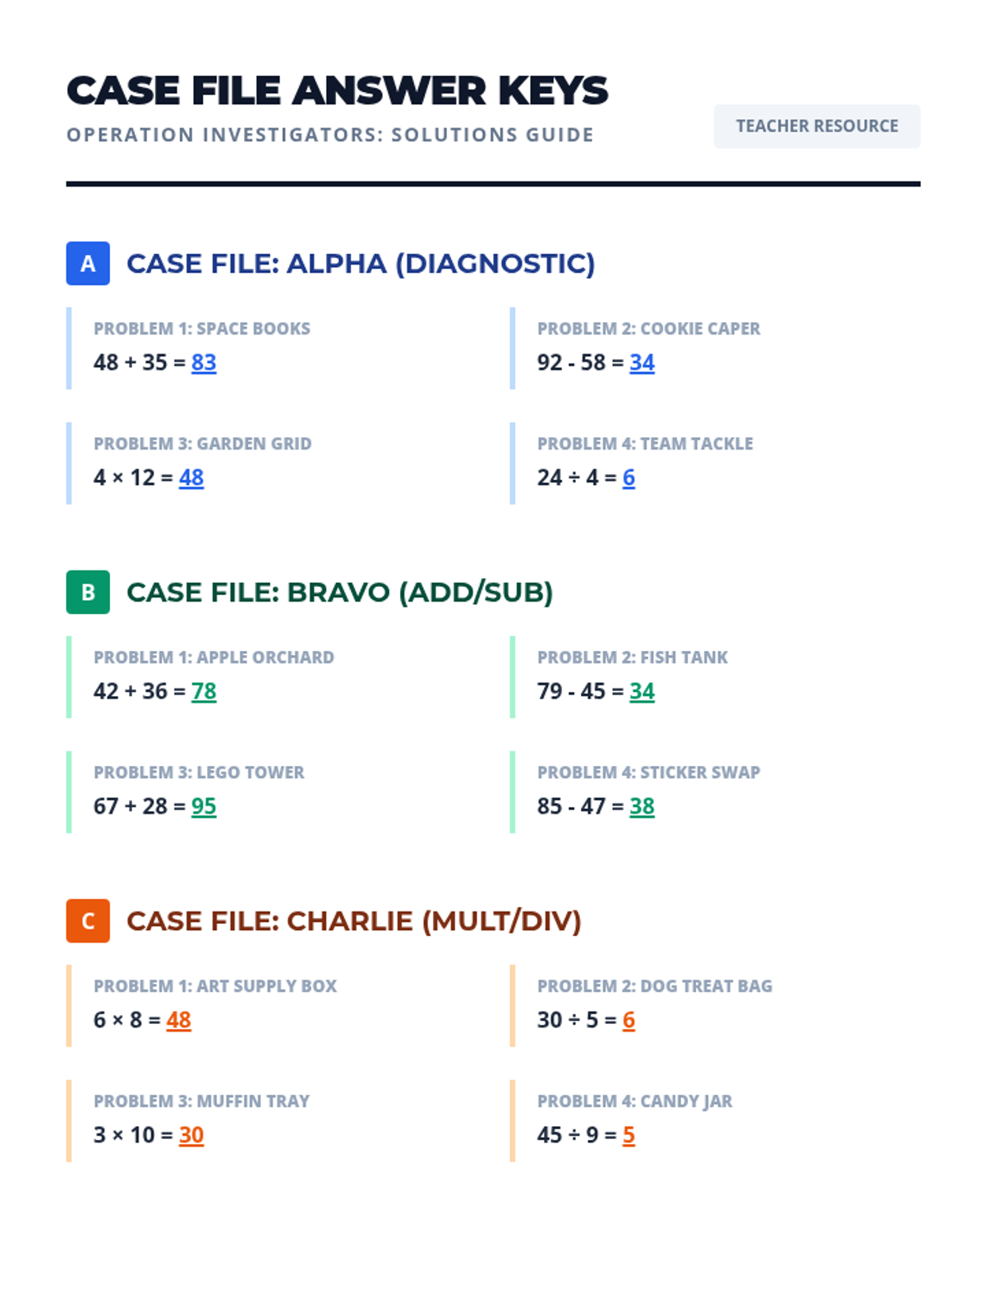Click the green B section badge
The width and height of the screenshot is (986, 1315).
(88, 593)
